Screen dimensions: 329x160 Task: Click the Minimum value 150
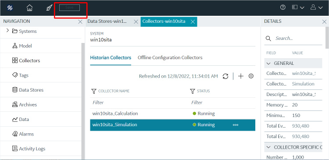pos(296,115)
